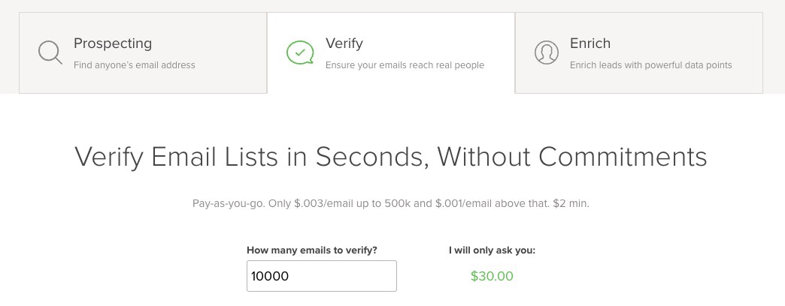
Task: Focus the email count input showing 10000
Action: point(321,276)
